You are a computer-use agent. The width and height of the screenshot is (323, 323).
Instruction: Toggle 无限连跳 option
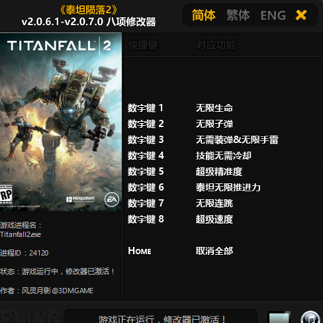(x=214, y=203)
